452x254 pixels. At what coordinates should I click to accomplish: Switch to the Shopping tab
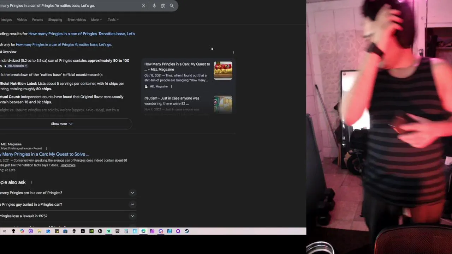coord(55,20)
